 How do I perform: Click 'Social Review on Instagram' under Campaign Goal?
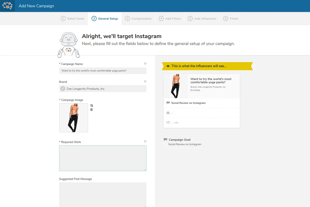point(185,144)
